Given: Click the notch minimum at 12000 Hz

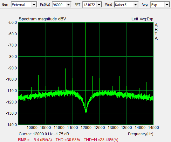Looking at the screenshot, I should click(86, 112).
